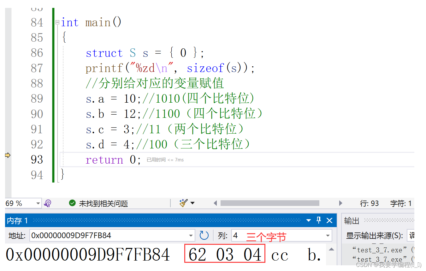Click the 字符: 1 character indicator
The height and width of the screenshot is (271, 426).
[x=401, y=203]
